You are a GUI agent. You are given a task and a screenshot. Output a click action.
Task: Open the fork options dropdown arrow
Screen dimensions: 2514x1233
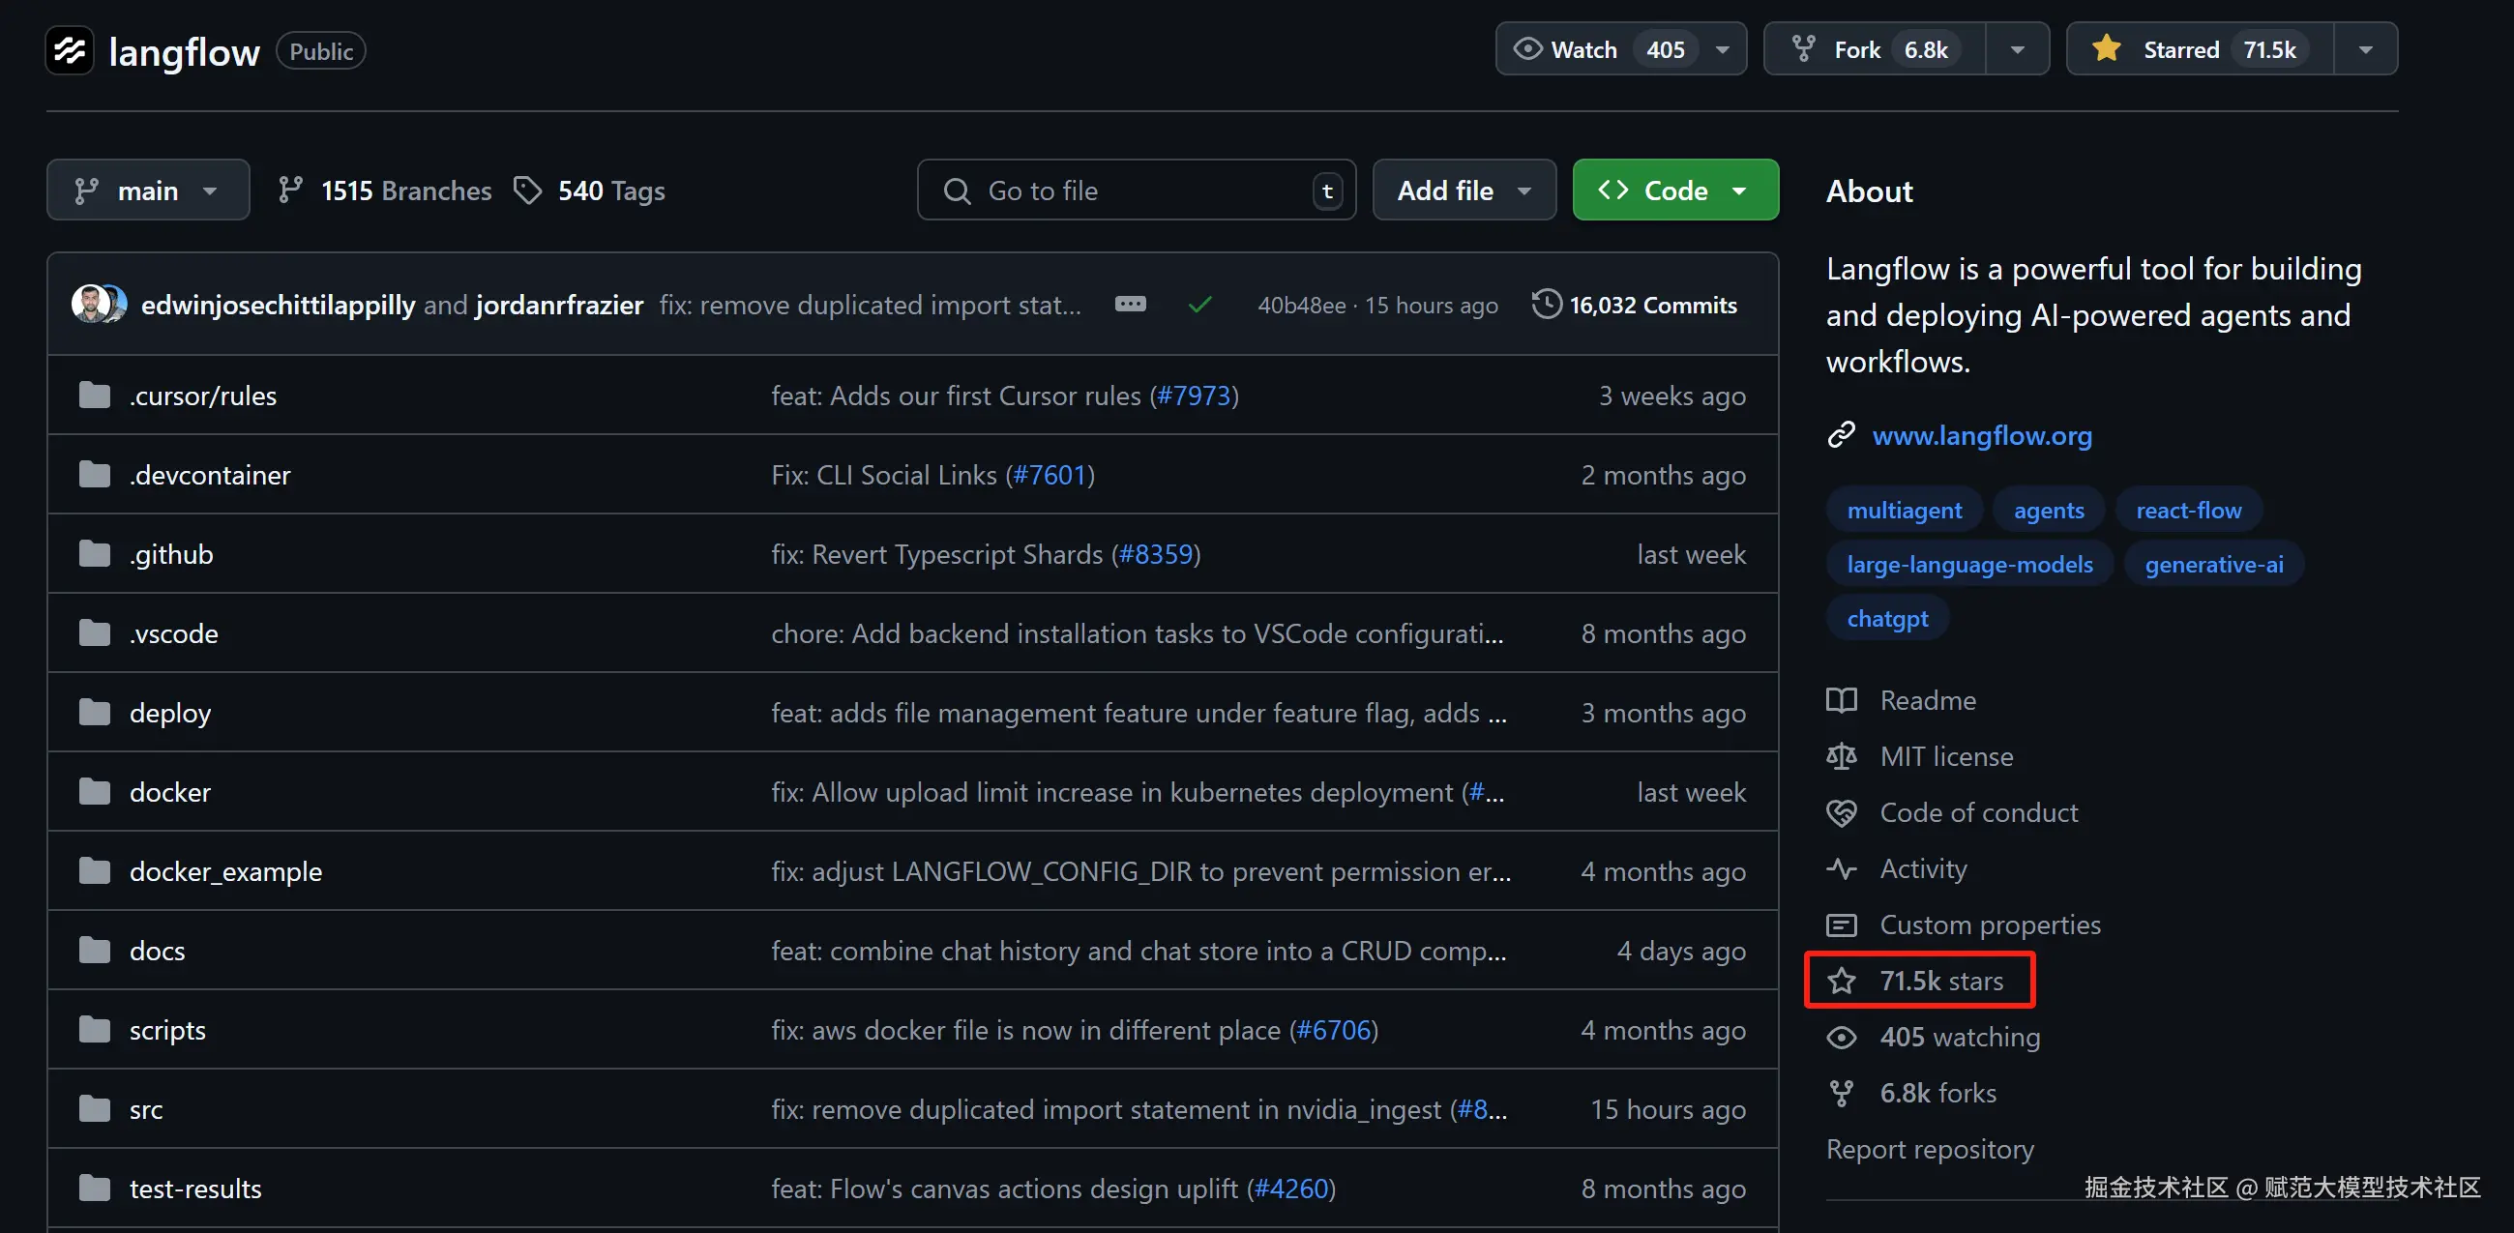[x=2016, y=49]
